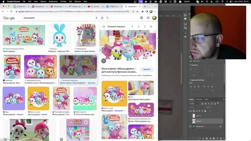Click the Google account avatar

tap(154, 18)
